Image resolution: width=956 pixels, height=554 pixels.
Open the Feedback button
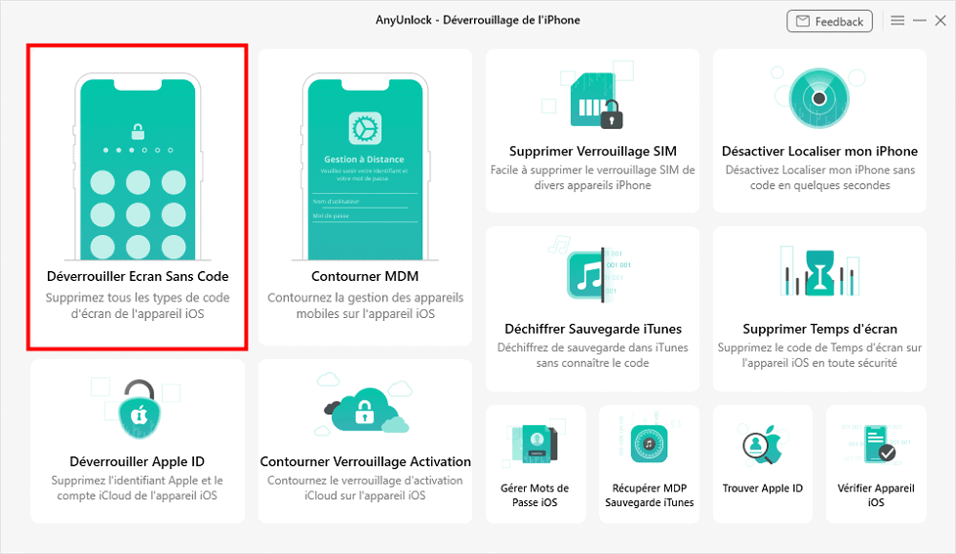829,21
